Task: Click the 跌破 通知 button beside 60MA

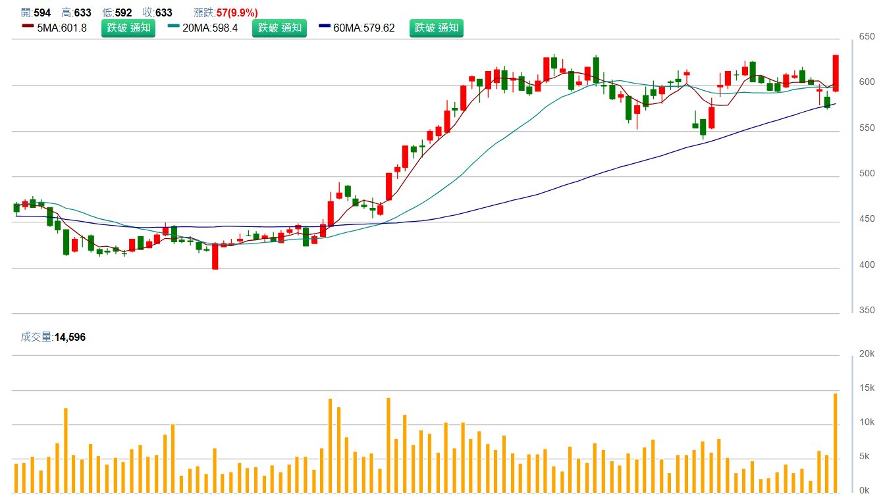Action: [x=436, y=28]
